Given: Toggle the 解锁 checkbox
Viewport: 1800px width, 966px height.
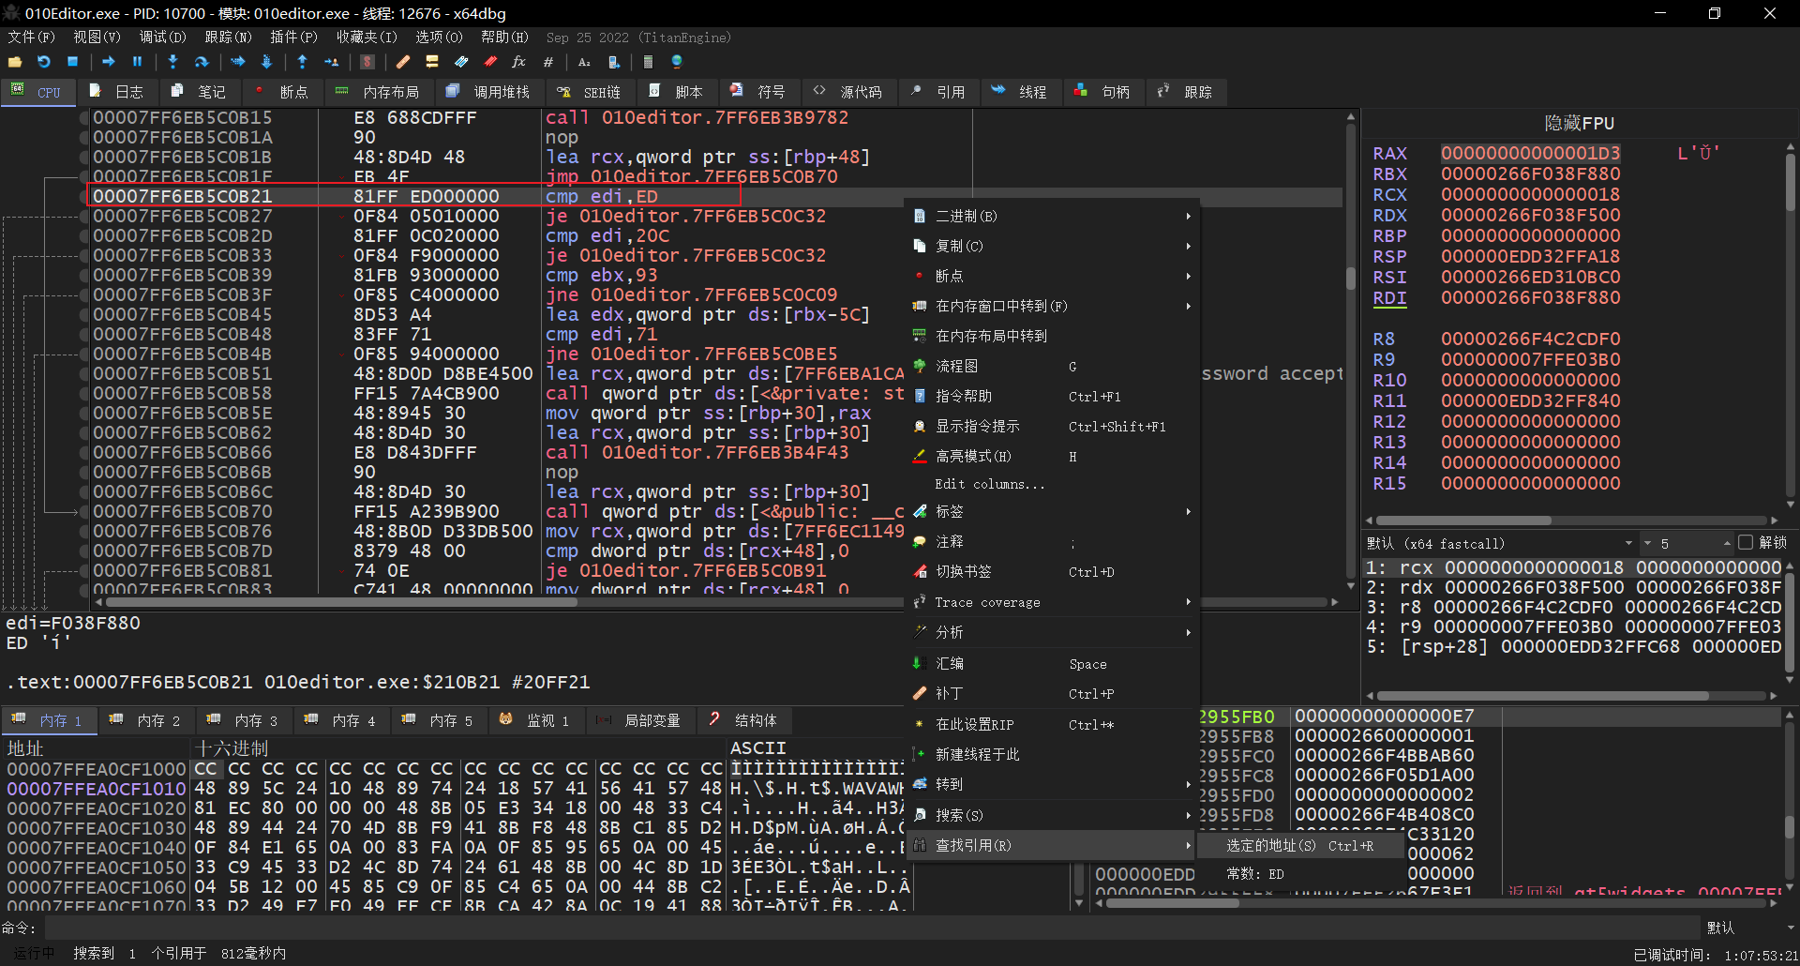Looking at the screenshot, I should tap(1745, 543).
